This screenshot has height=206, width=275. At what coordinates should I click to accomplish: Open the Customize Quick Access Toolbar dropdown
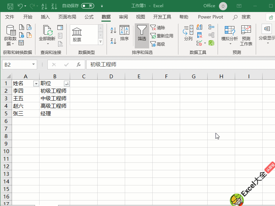(102, 6)
